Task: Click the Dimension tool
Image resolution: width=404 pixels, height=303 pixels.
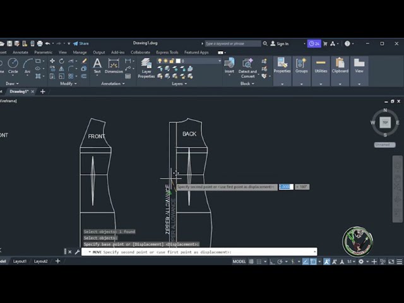Action: tap(114, 66)
